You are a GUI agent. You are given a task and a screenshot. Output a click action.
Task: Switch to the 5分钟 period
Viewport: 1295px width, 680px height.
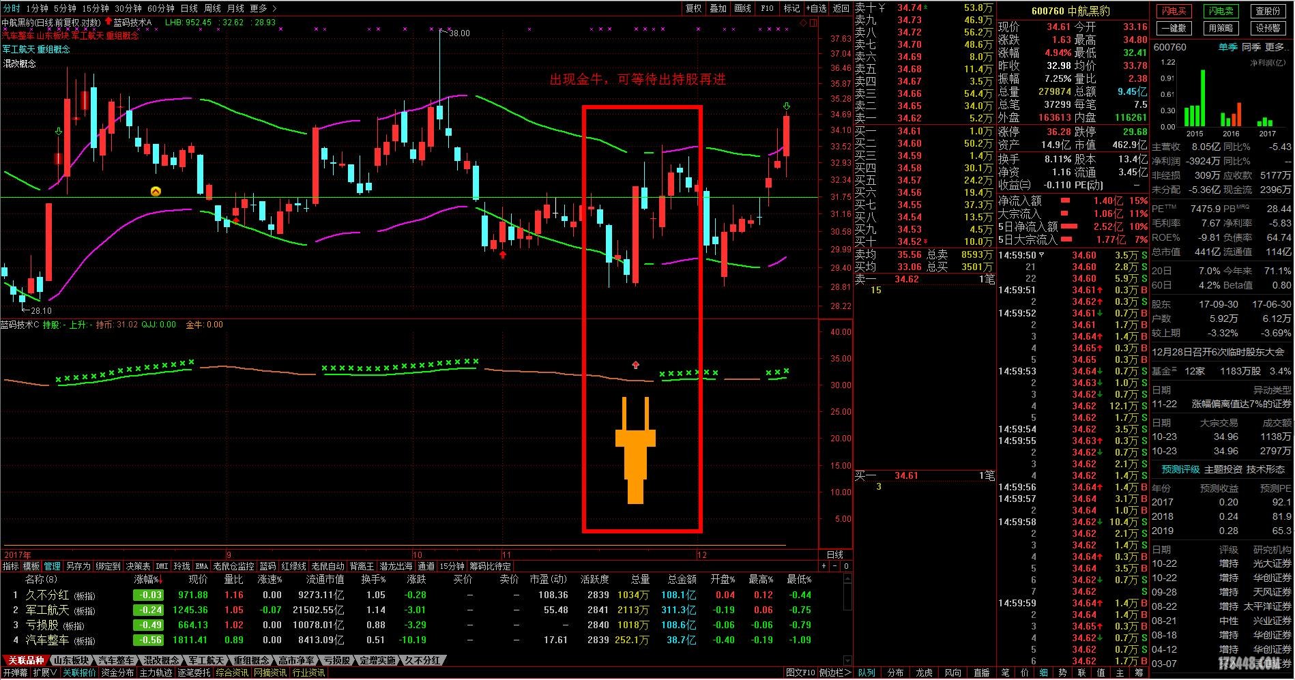(65, 8)
